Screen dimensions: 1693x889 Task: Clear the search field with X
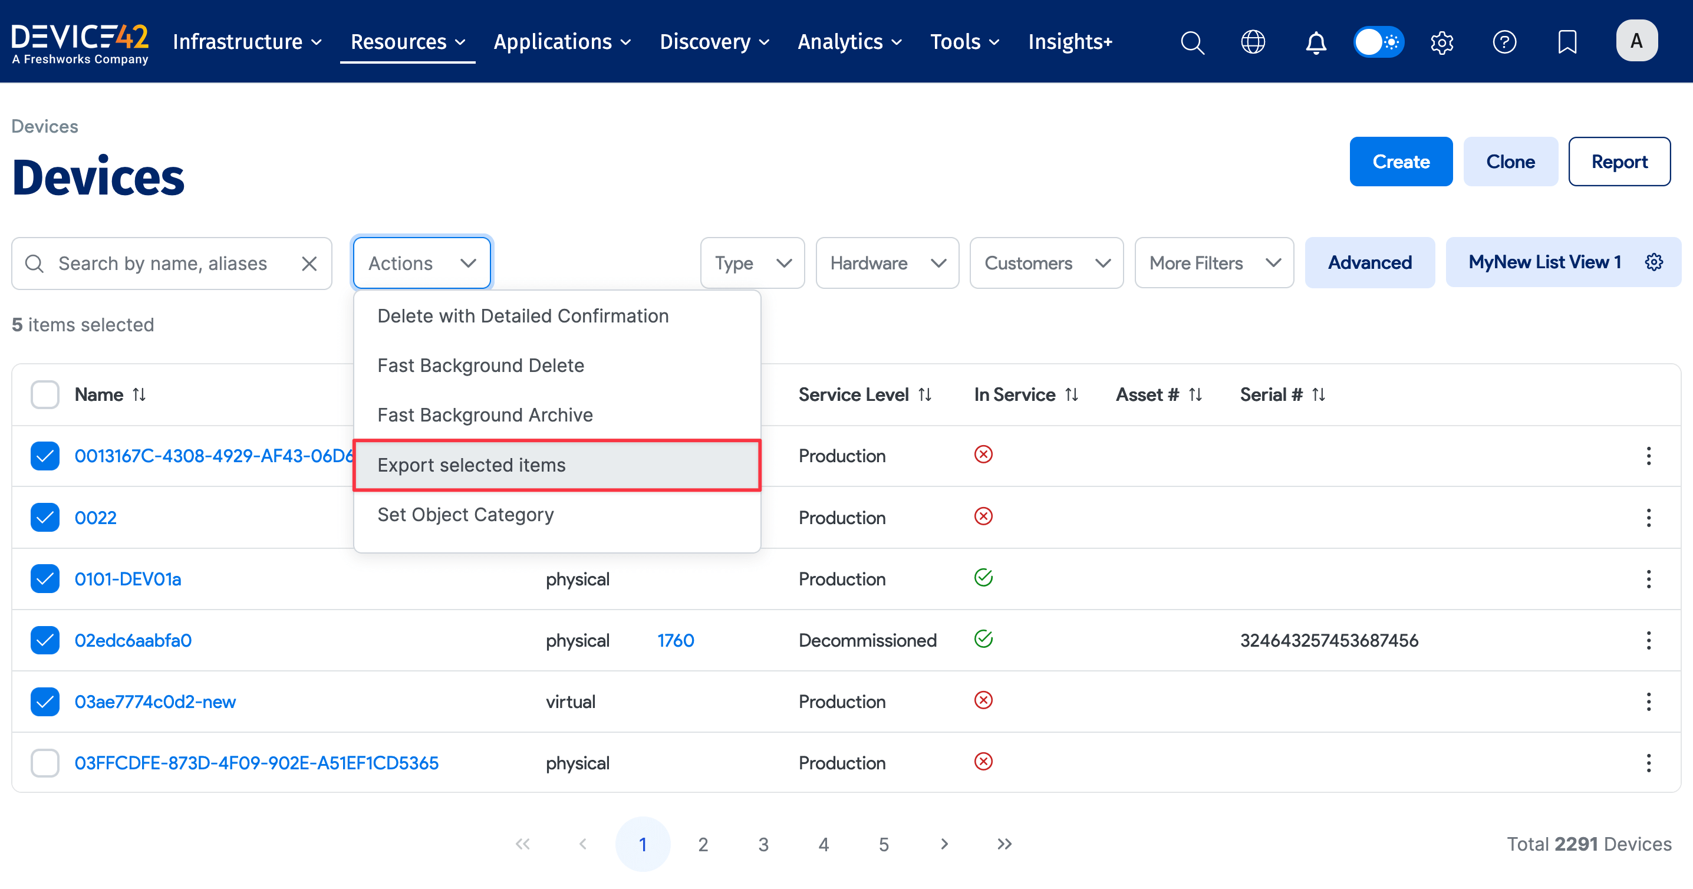pos(309,264)
